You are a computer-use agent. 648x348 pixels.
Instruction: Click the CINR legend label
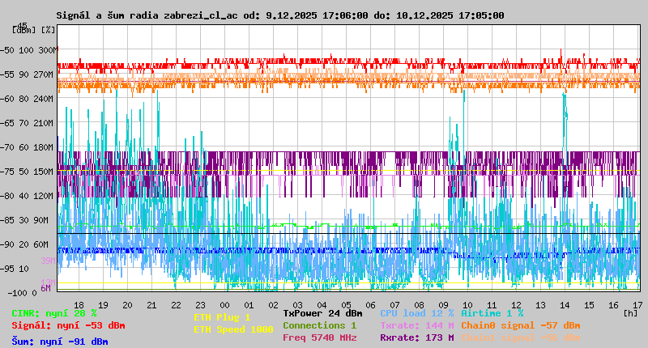(x=54, y=312)
